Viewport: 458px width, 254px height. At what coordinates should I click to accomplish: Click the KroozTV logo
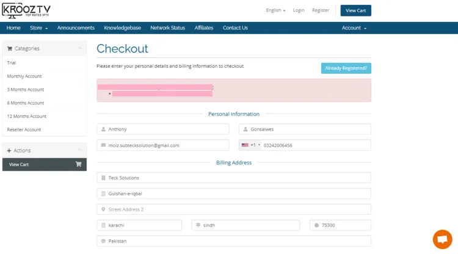point(26,10)
